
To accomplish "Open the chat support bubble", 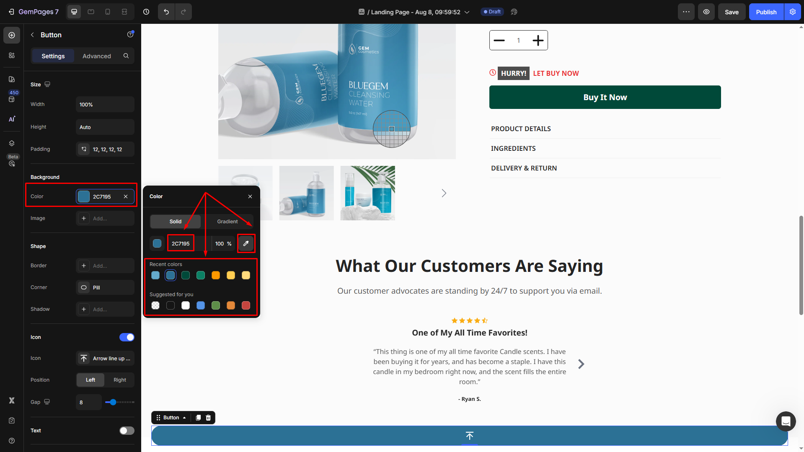I will (786, 421).
